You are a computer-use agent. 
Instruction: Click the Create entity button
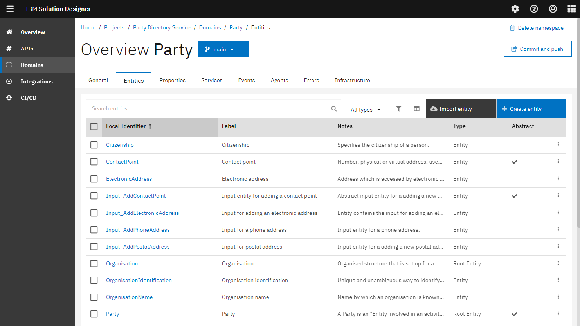[x=531, y=109]
